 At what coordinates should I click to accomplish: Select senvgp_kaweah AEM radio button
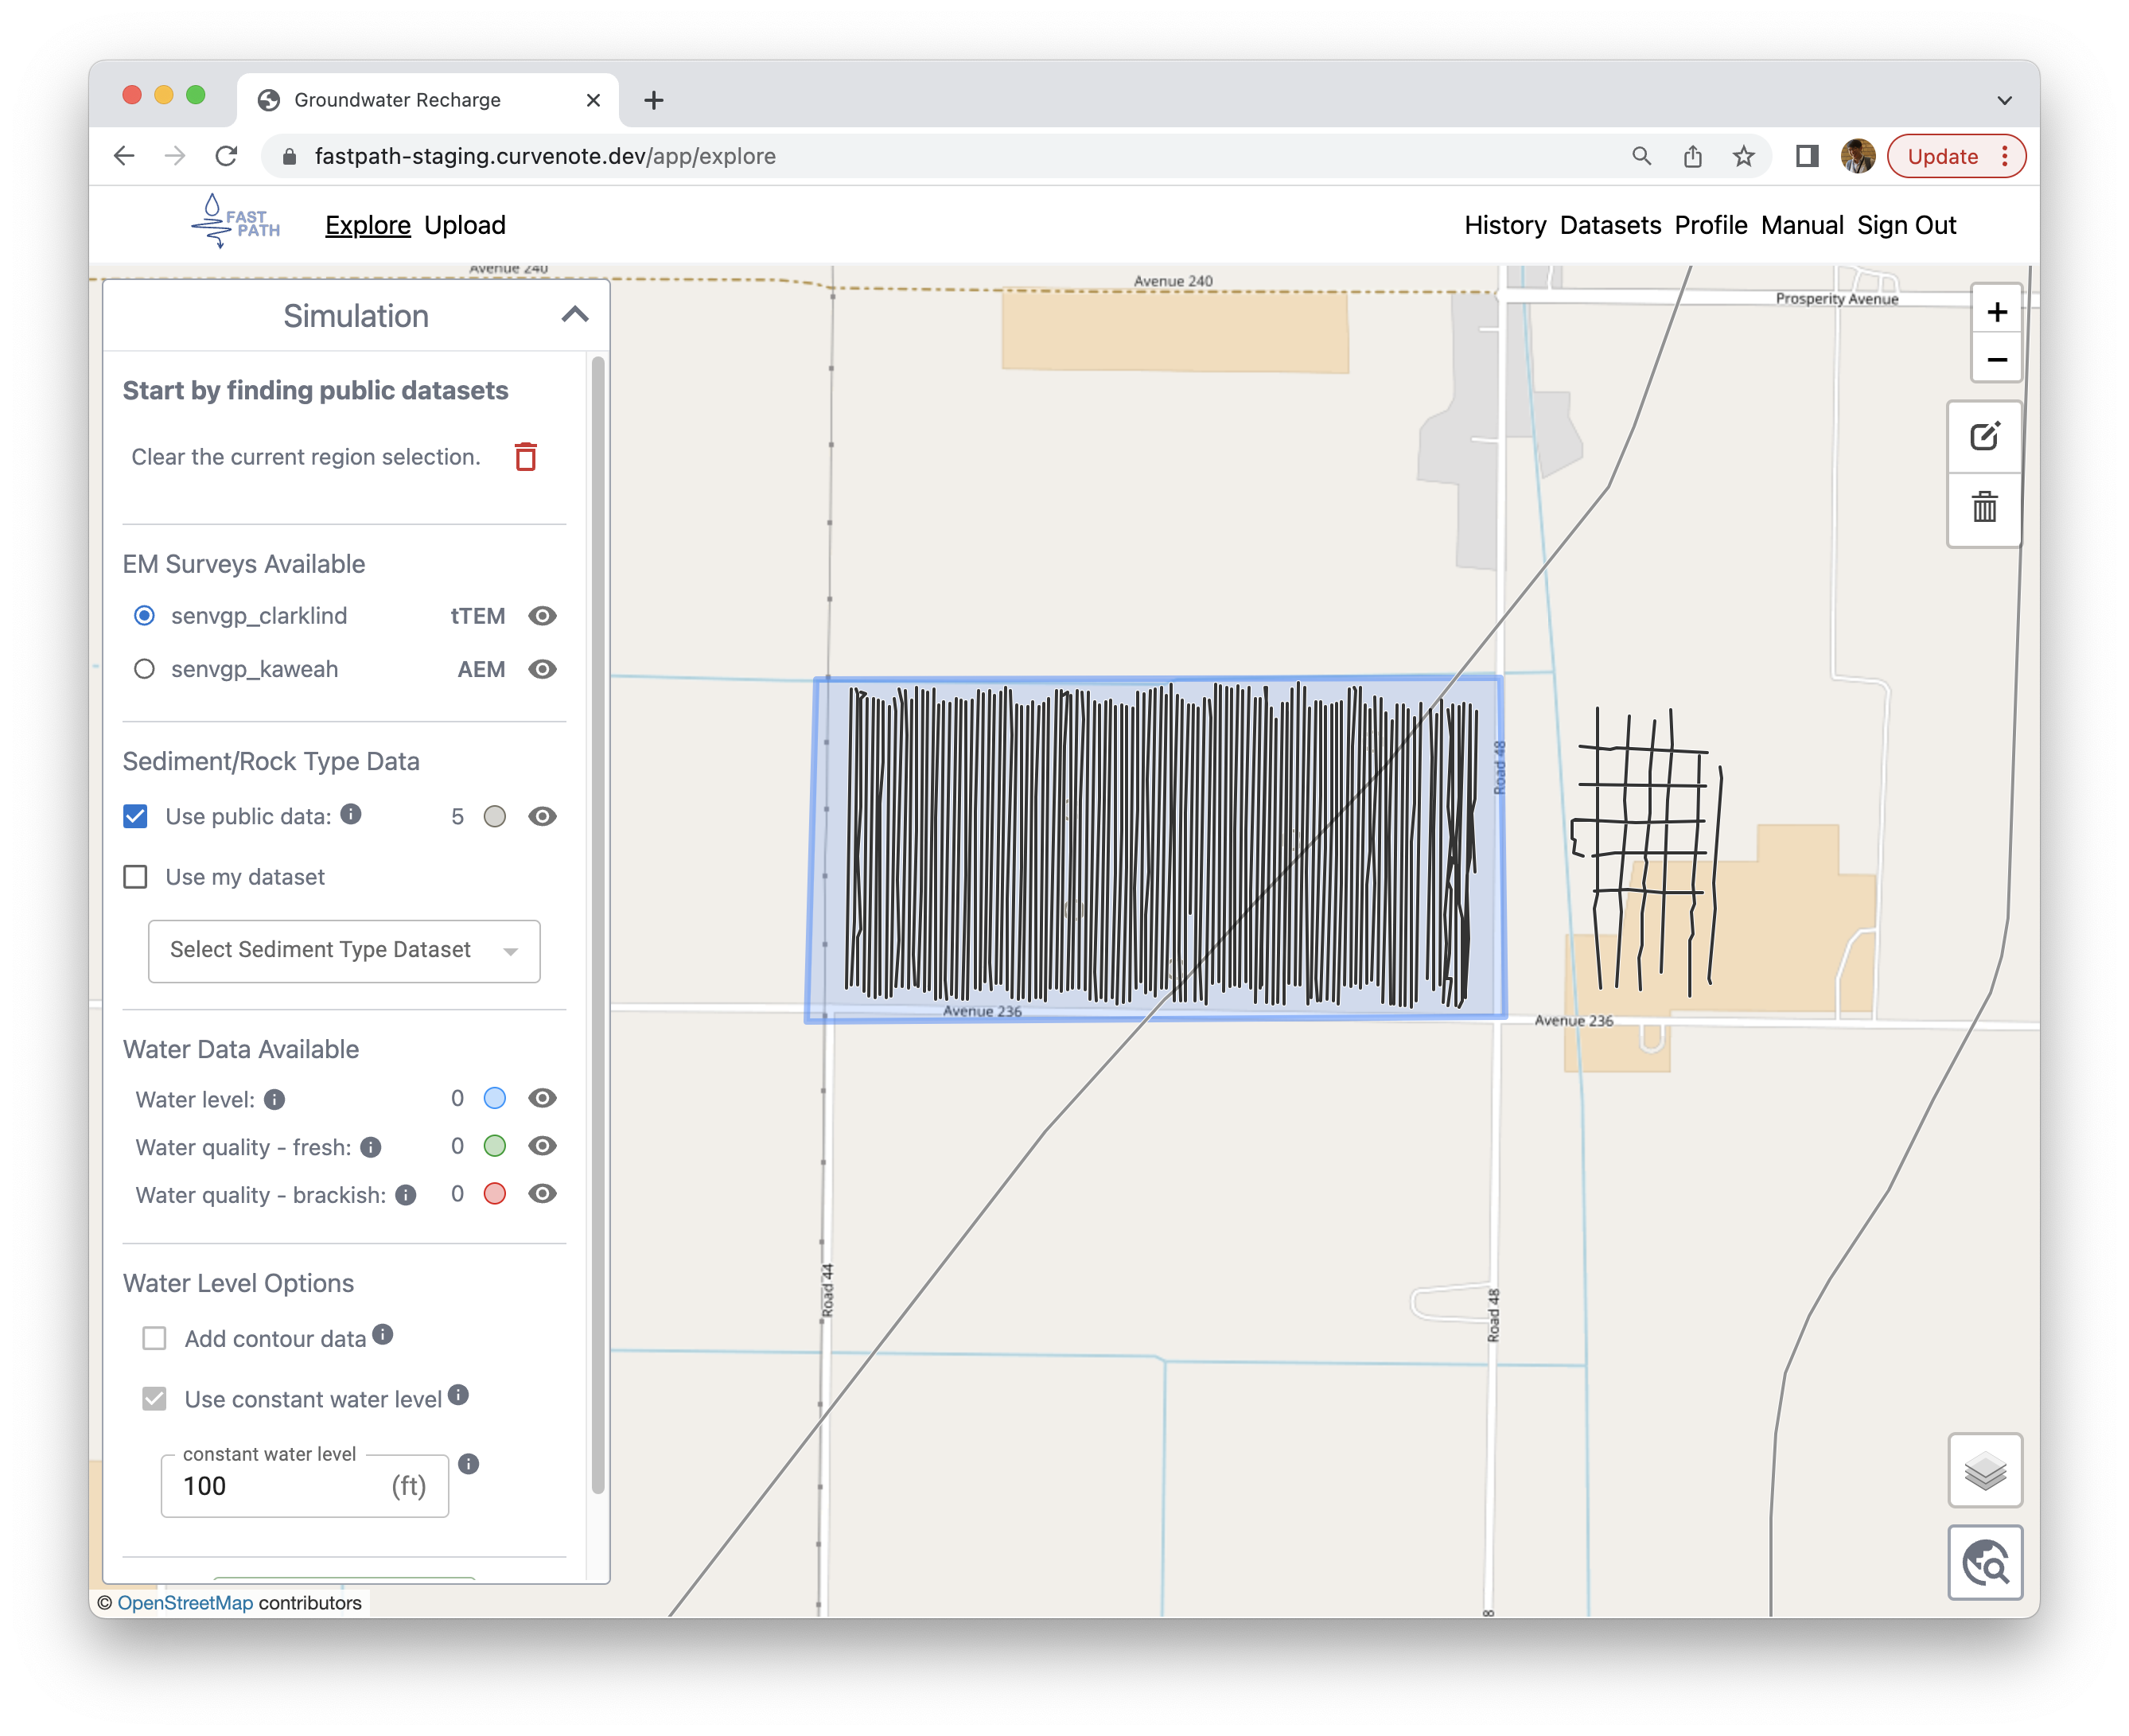point(143,668)
